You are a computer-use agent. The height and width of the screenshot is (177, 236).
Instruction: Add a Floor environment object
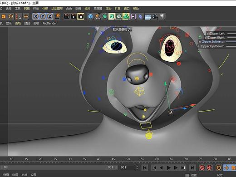point(148,16)
